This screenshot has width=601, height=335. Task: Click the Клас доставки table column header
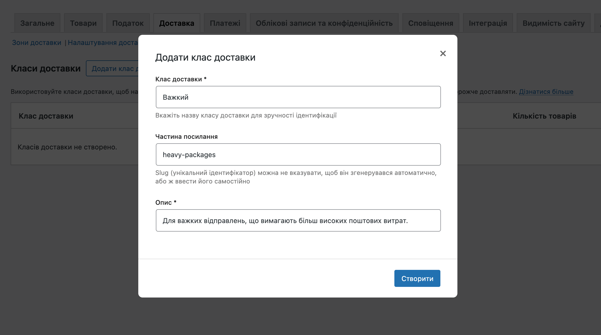[x=46, y=116]
